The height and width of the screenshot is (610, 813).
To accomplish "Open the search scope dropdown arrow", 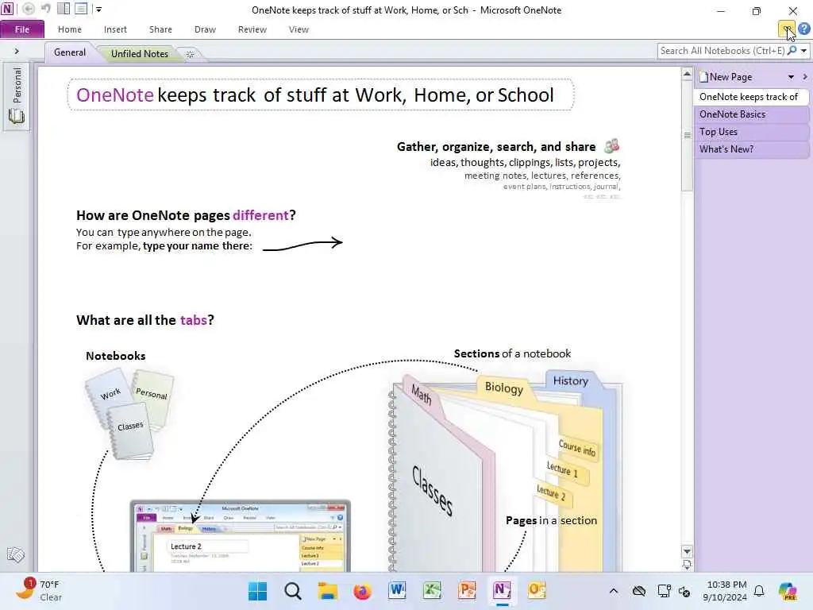I will click(803, 51).
